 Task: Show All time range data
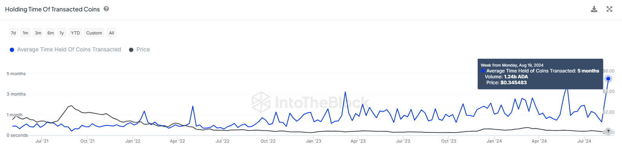click(x=111, y=33)
